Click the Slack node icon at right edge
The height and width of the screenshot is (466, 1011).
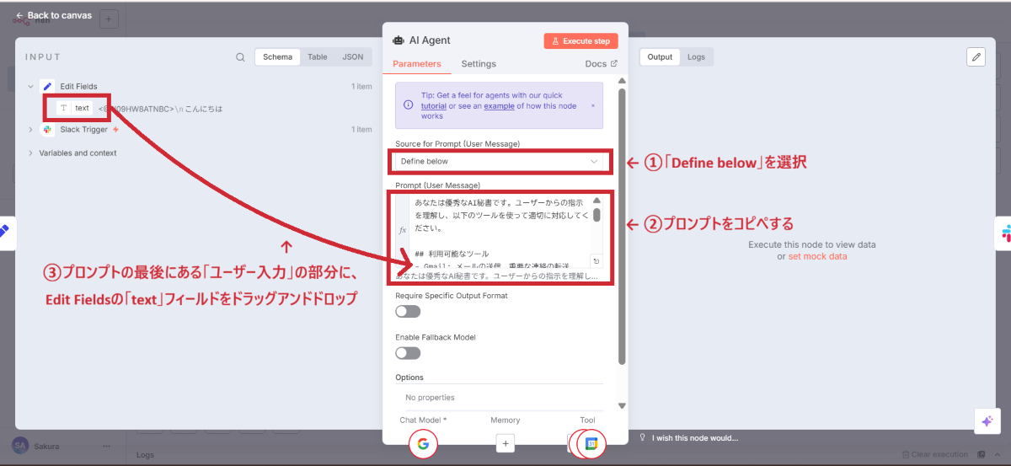pyautogui.click(x=1005, y=233)
